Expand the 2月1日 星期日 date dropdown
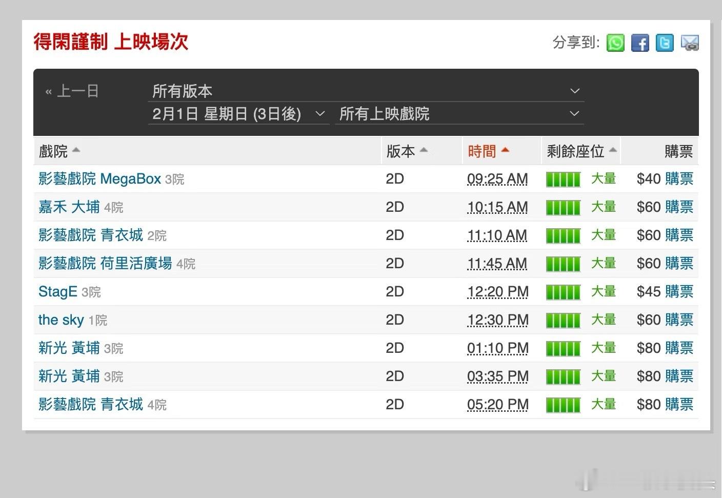This screenshot has height=498, width=722. pos(238,114)
